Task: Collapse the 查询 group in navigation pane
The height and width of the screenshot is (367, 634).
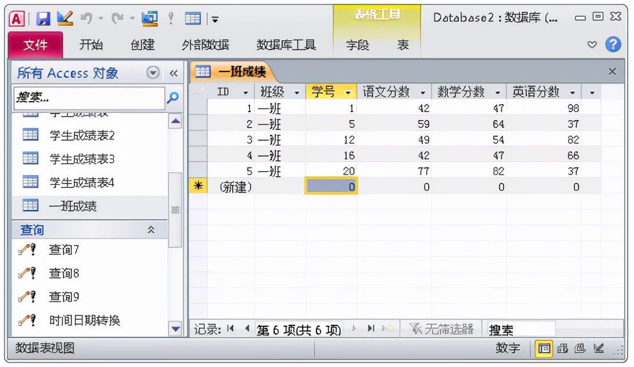Action: [x=151, y=230]
